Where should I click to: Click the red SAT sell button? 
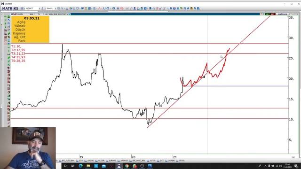[273, 14]
